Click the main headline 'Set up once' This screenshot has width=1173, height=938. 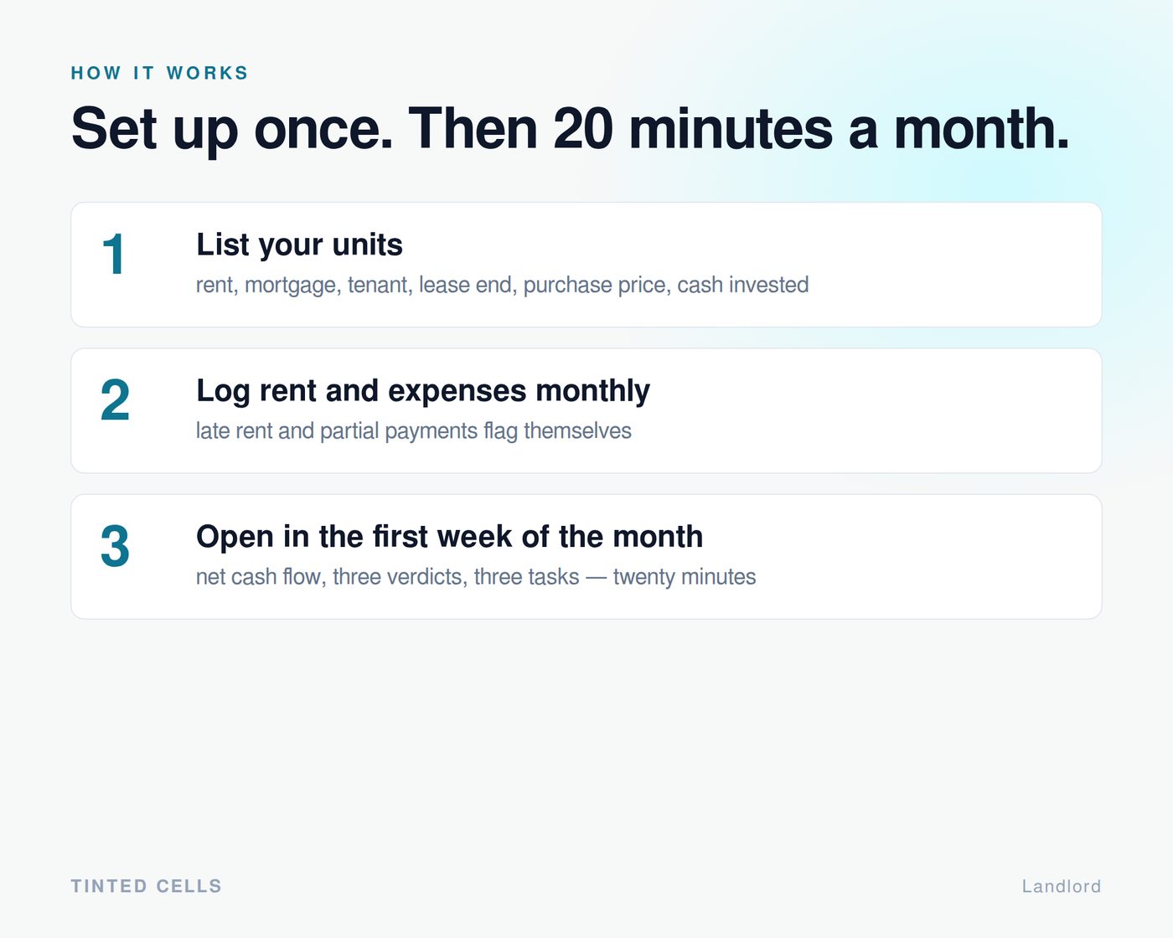[570, 129]
